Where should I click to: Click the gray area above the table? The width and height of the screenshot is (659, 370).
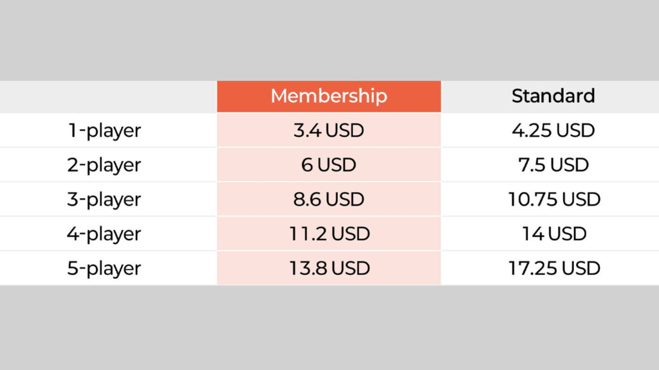pyautogui.click(x=329, y=40)
